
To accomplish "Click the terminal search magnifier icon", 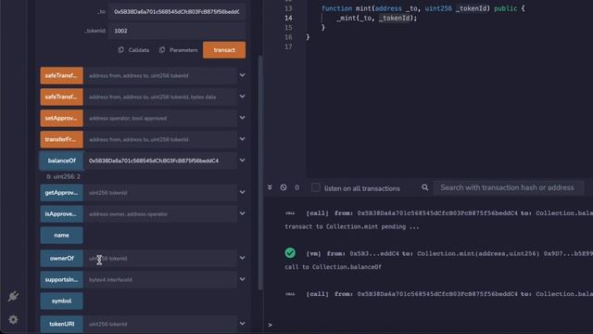I will pyautogui.click(x=425, y=187).
